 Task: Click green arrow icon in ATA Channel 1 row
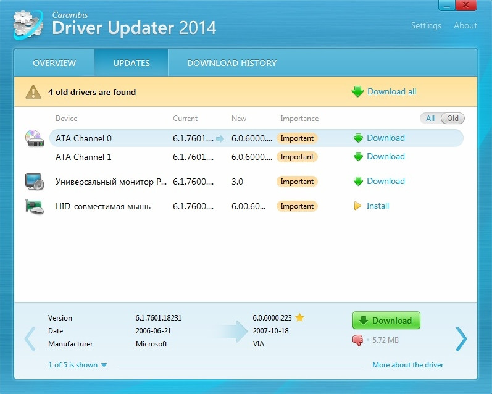pyautogui.click(x=358, y=157)
